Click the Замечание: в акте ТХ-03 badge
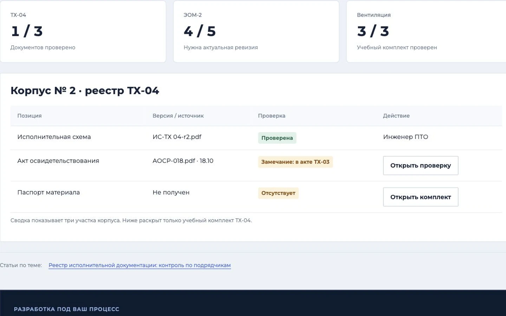This screenshot has height=316, width=506. pos(295,162)
